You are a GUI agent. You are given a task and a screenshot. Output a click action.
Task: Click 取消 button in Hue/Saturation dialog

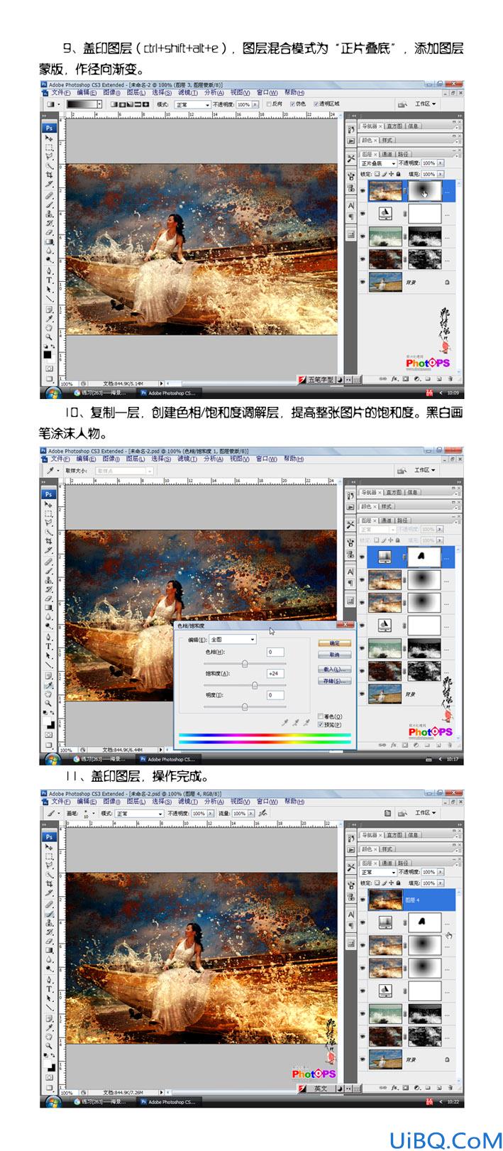click(335, 655)
